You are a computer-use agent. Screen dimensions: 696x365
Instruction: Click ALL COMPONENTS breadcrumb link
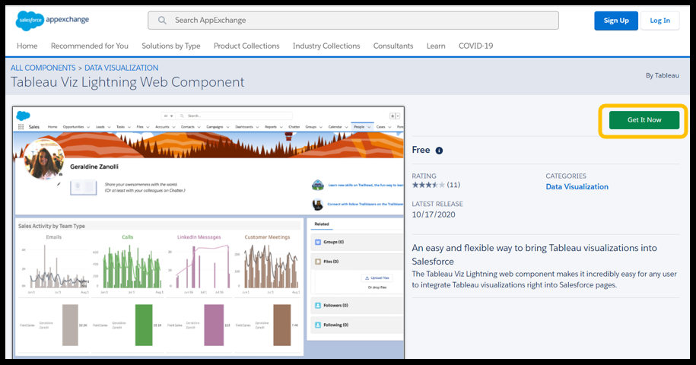click(x=43, y=68)
